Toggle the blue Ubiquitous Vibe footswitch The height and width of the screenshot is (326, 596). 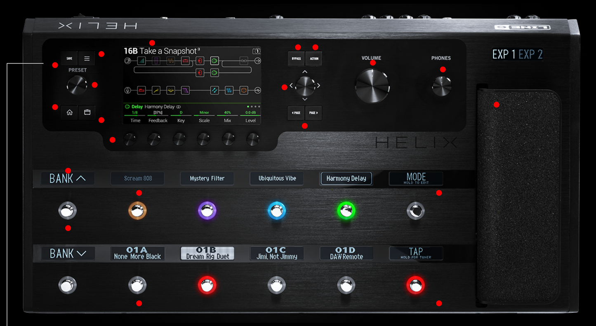pyautogui.click(x=277, y=211)
